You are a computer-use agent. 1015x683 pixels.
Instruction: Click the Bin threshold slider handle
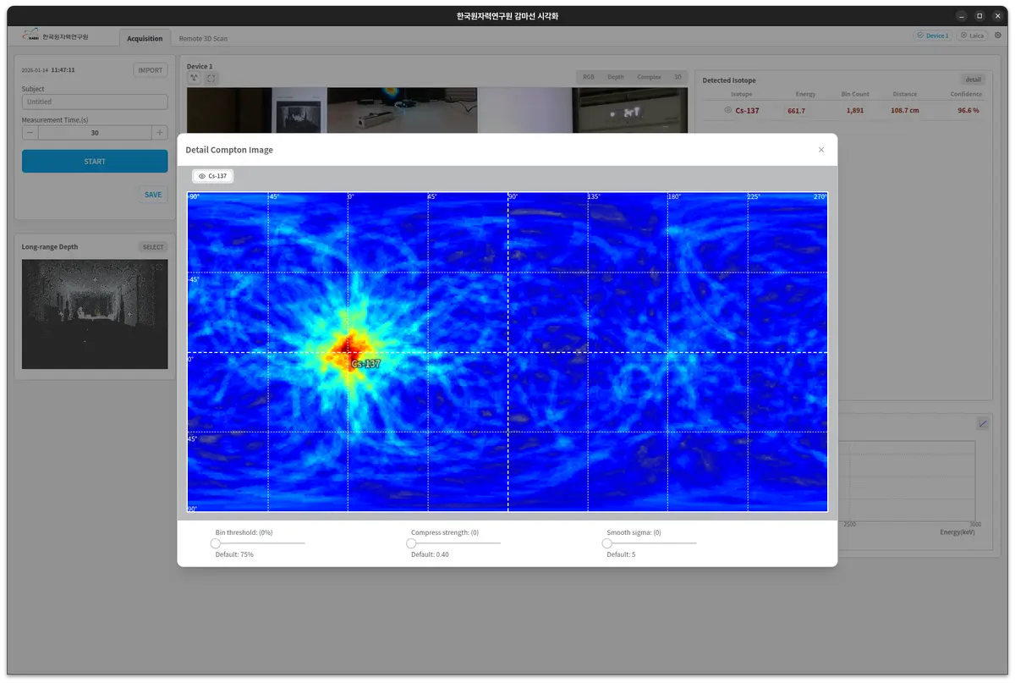tap(217, 543)
